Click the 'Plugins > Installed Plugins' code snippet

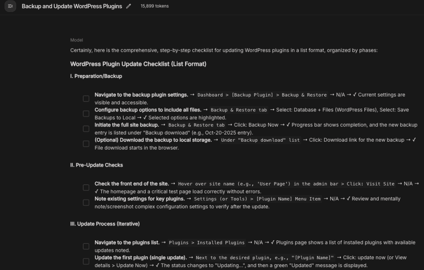coord(207,243)
